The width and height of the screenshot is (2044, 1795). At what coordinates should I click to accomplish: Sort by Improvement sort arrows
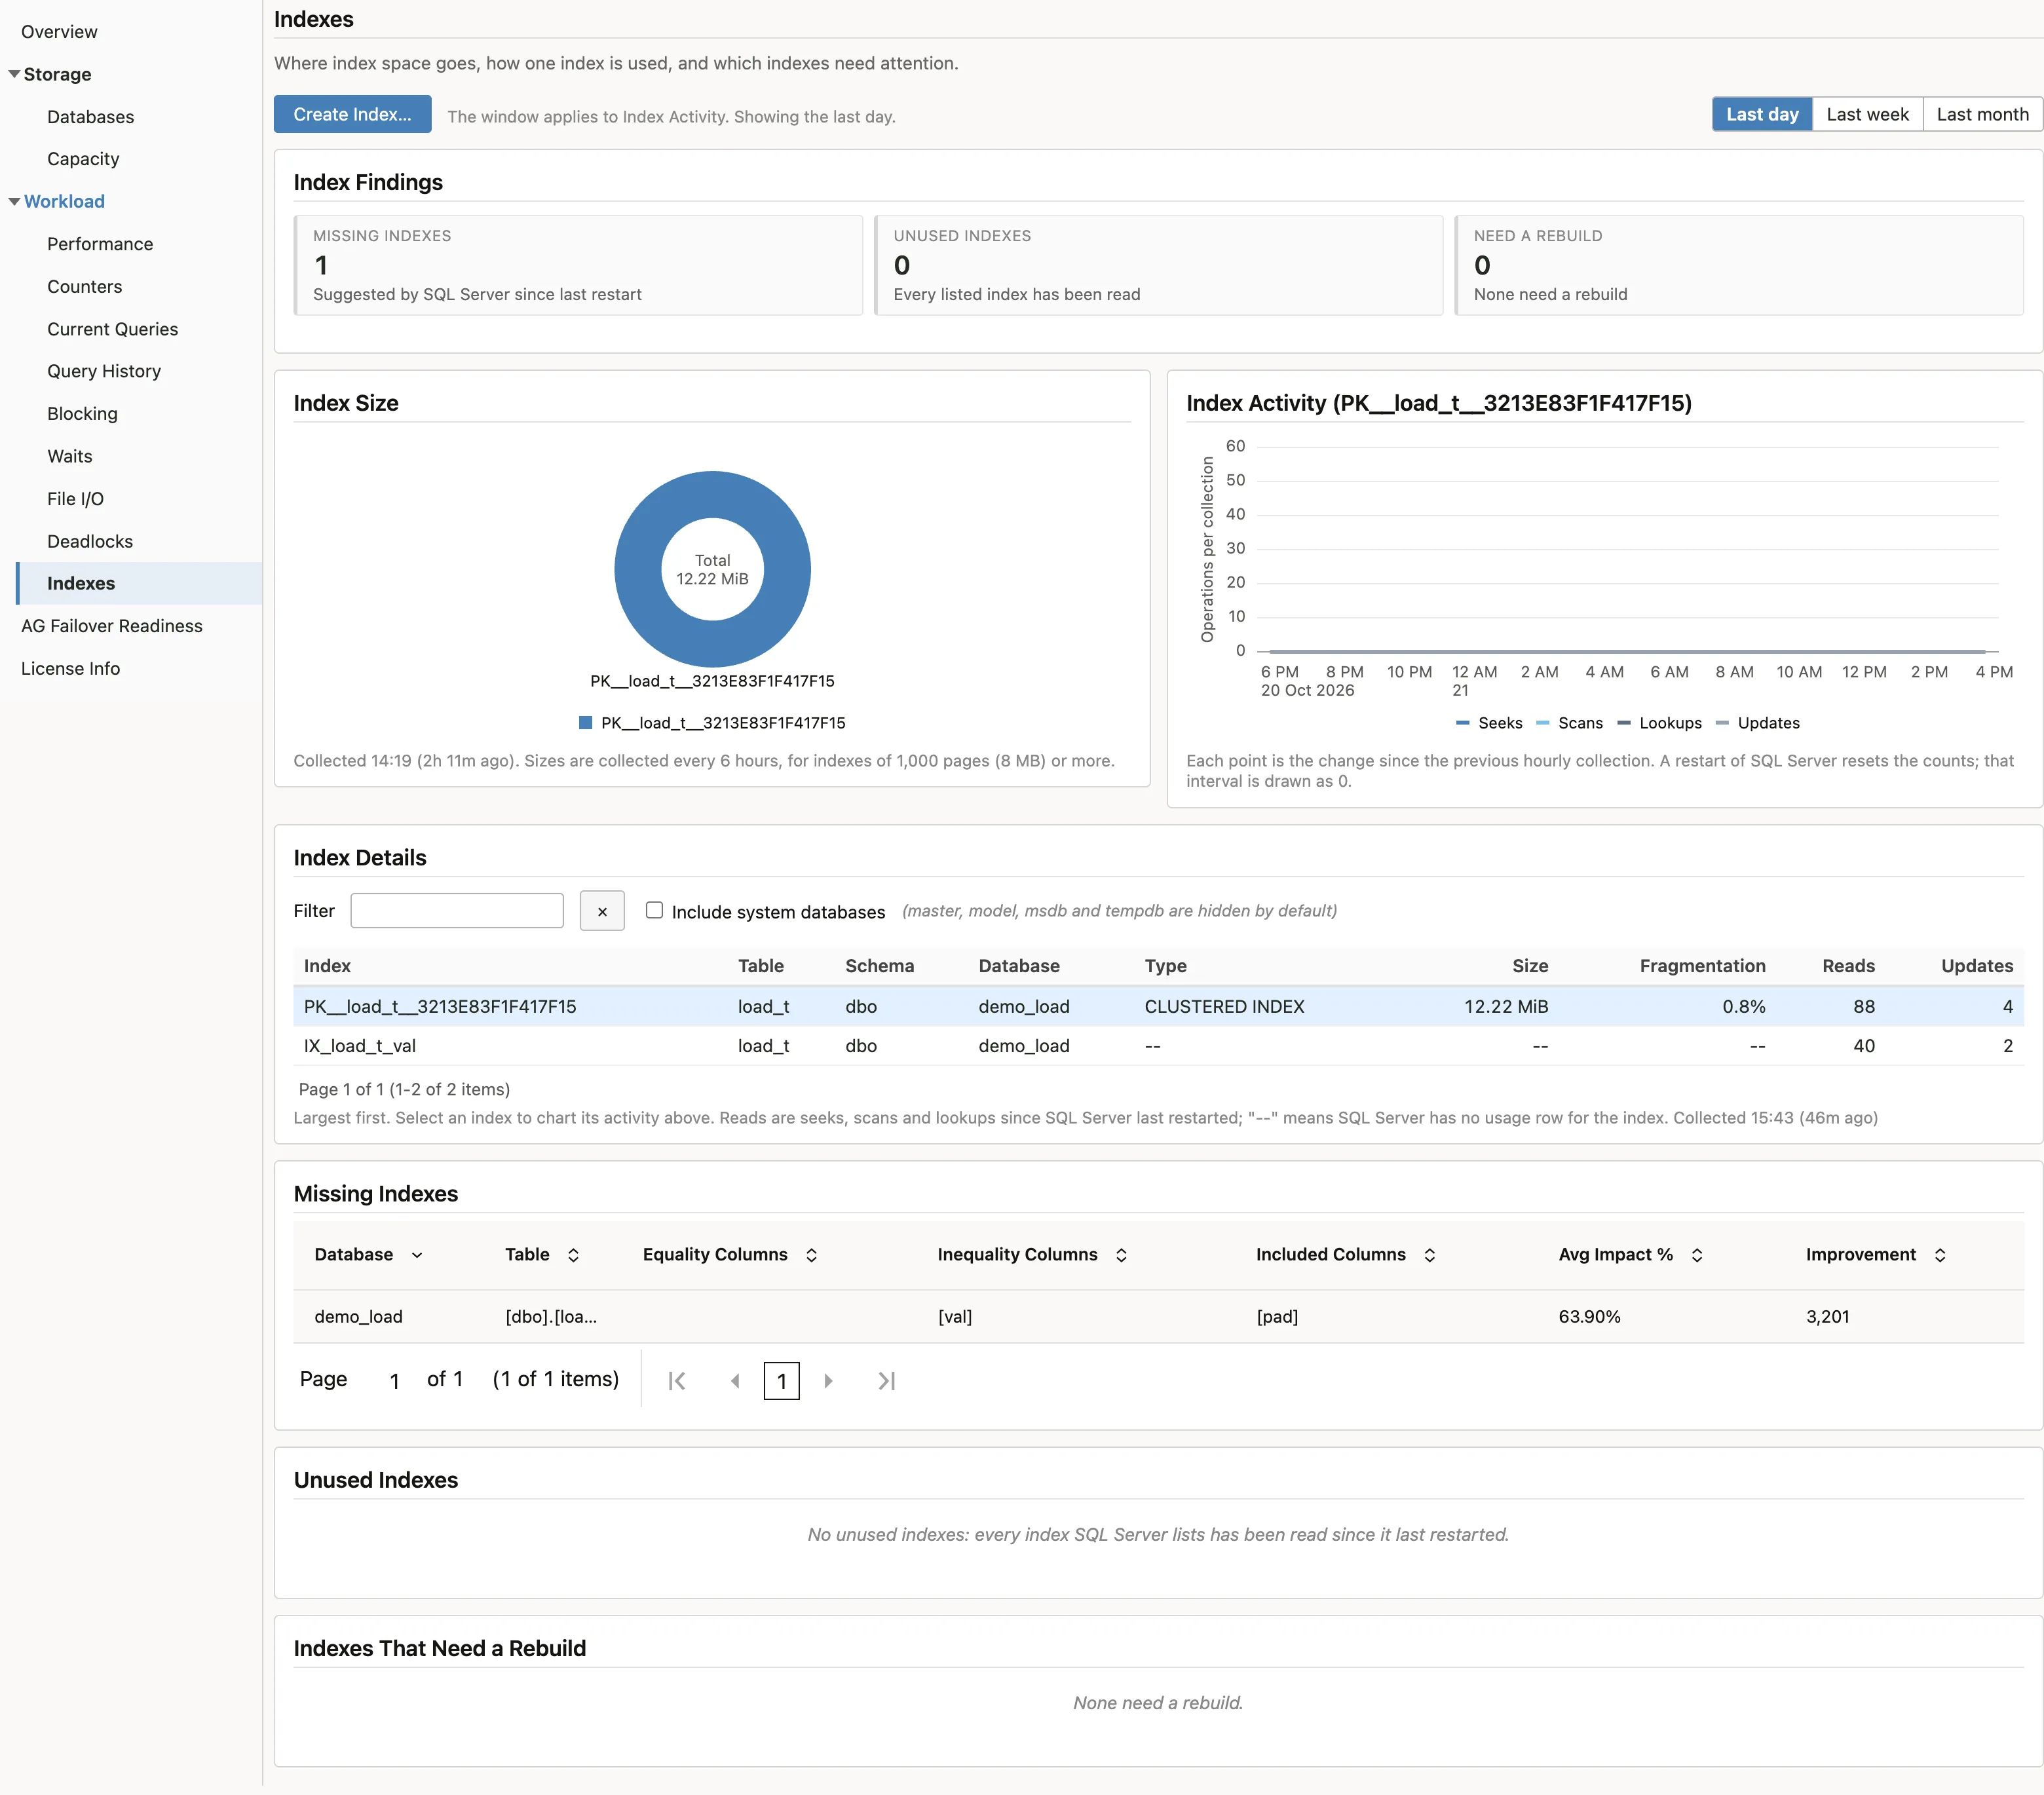[x=1939, y=1255]
